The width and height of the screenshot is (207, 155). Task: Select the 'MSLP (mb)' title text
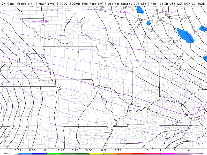pyautogui.click(x=47, y=4)
